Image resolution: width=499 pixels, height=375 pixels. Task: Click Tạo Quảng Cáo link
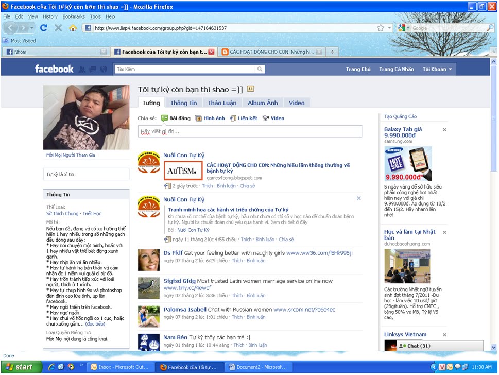(400, 116)
